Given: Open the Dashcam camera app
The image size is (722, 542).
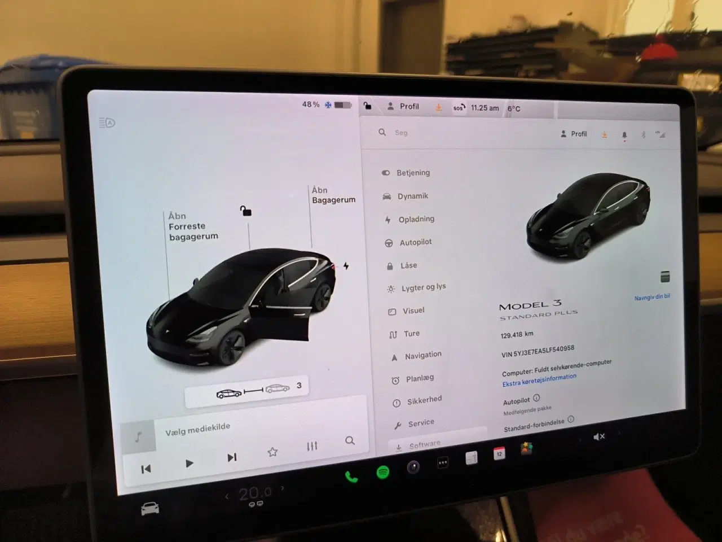Looking at the screenshot, I should pos(413,467).
